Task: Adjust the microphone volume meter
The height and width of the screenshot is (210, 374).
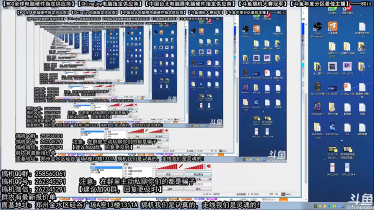Action: click(x=167, y=167)
